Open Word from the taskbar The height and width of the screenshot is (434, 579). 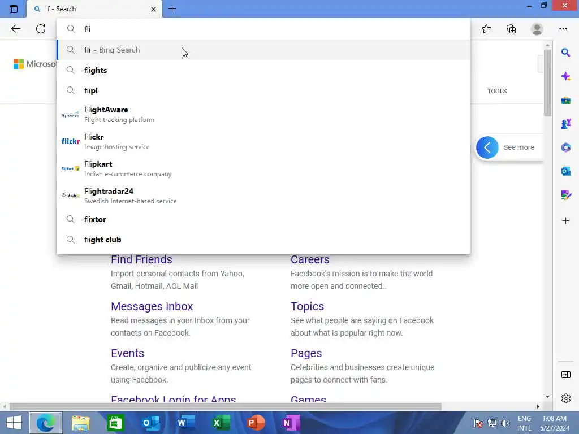[185, 423]
